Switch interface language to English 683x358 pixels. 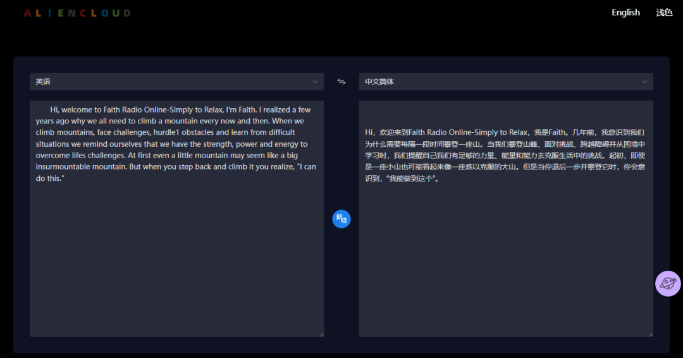click(625, 13)
